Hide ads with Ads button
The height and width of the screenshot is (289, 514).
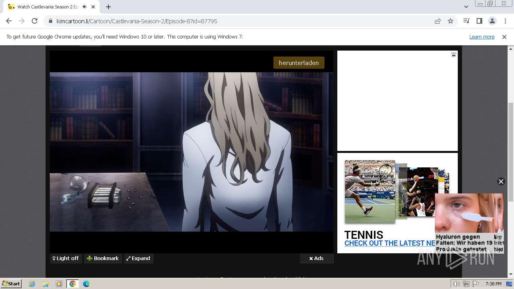[316, 258]
